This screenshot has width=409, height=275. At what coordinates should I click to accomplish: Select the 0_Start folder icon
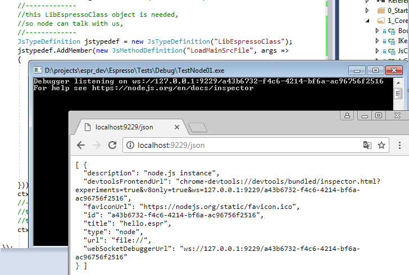click(x=381, y=11)
